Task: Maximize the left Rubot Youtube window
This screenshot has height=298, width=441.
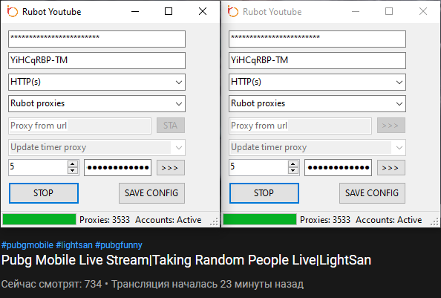Action: (x=169, y=12)
